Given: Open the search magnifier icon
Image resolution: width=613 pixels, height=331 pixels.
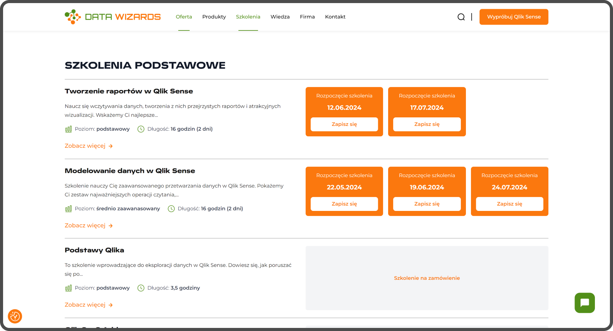Looking at the screenshot, I should click(x=461, y=17).
